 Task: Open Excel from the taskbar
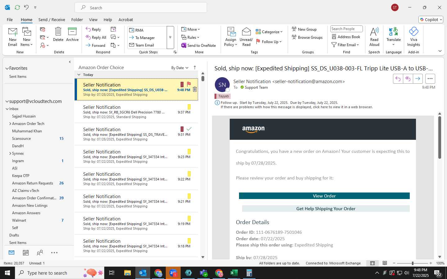tap(234, 273)
